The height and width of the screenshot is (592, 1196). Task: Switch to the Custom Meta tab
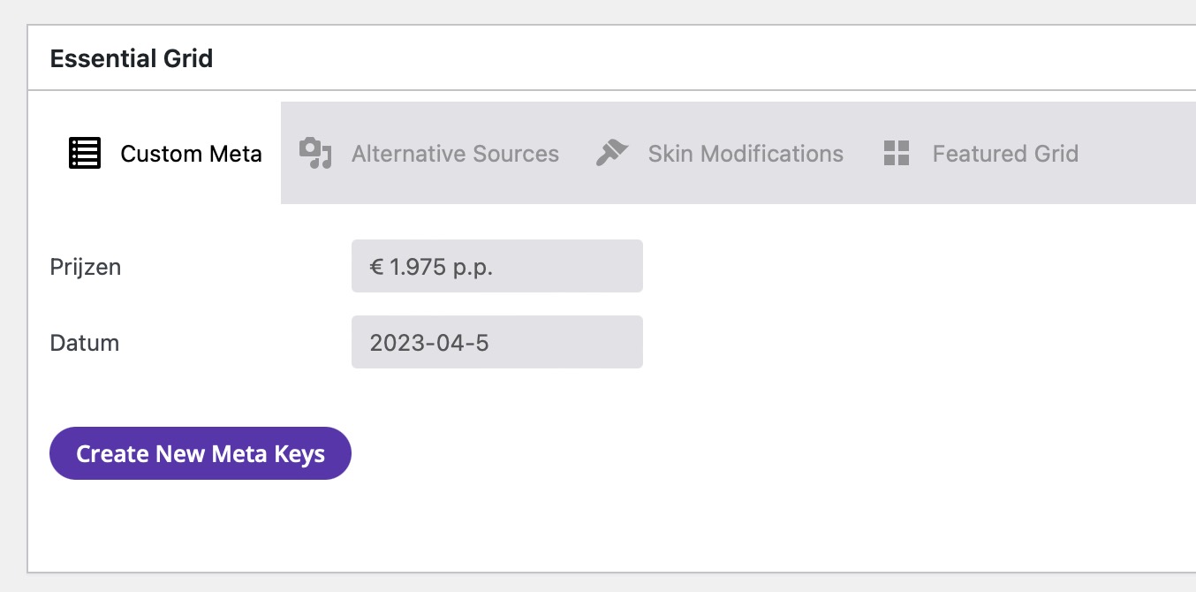191,154
